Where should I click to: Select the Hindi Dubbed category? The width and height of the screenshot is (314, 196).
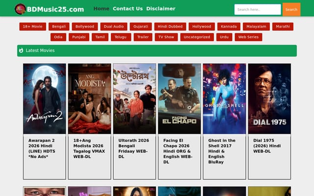click(x=170, y=26)
